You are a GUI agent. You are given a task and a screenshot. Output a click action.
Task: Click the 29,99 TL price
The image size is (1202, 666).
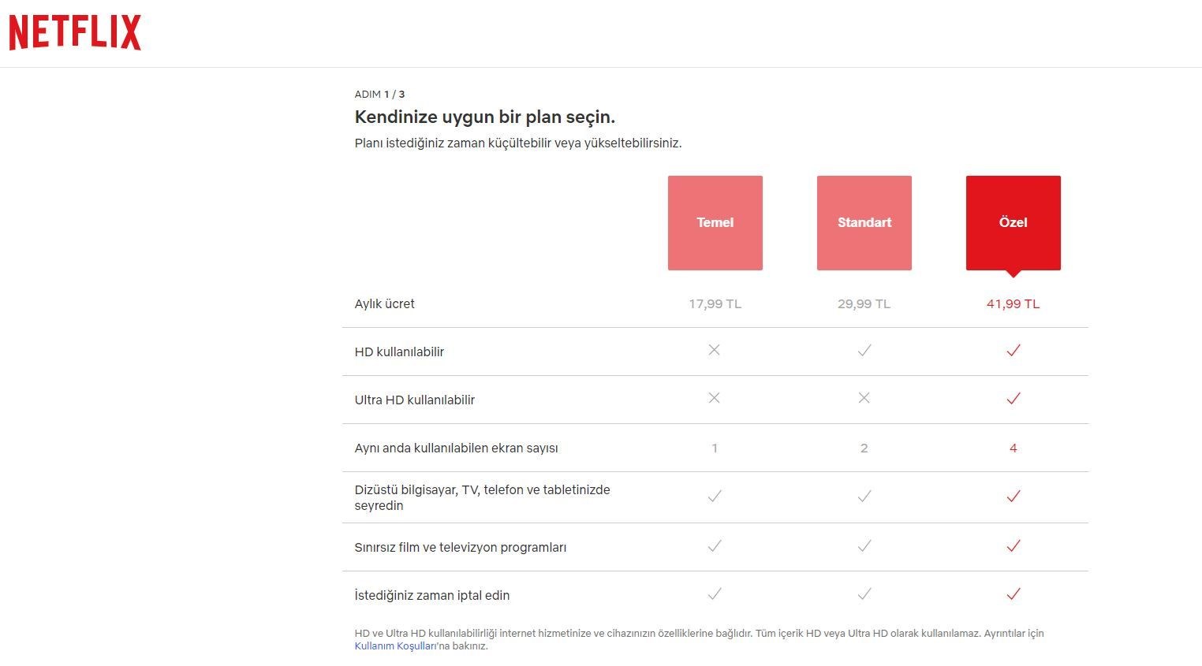click(x=864, y=304)
